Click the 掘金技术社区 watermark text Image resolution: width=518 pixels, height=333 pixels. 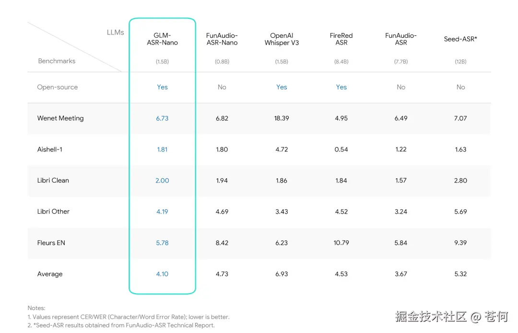point(431,317)
